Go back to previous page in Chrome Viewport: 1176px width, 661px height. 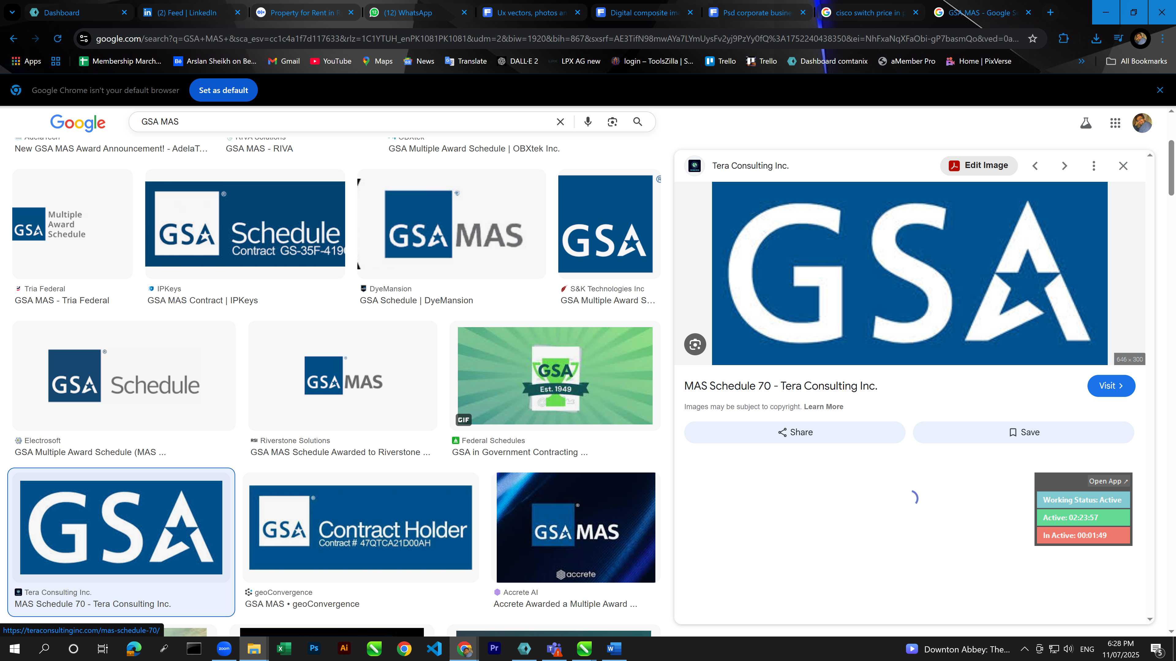tap(14, 39)
